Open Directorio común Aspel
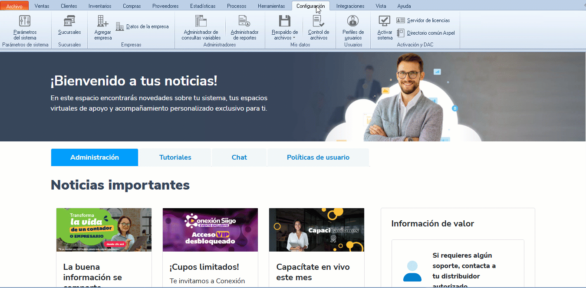This screenshot has height=288, width=586. click(426, 33)
